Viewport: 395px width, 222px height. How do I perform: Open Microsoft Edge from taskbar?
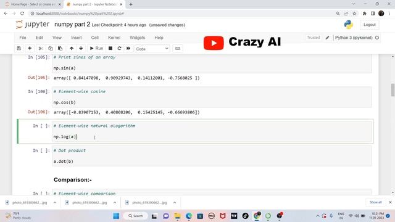pyautogui.click(x=189, y=216)
